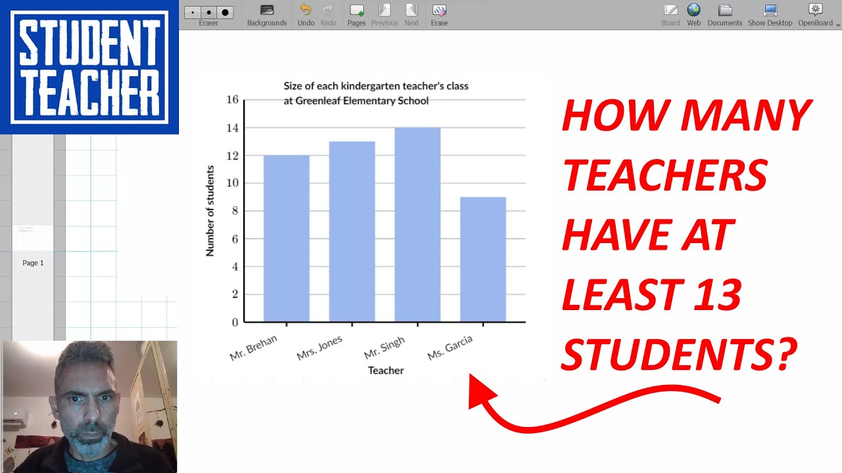
Task: Click the webcam video overlay
Action: (x=89, y=407)
